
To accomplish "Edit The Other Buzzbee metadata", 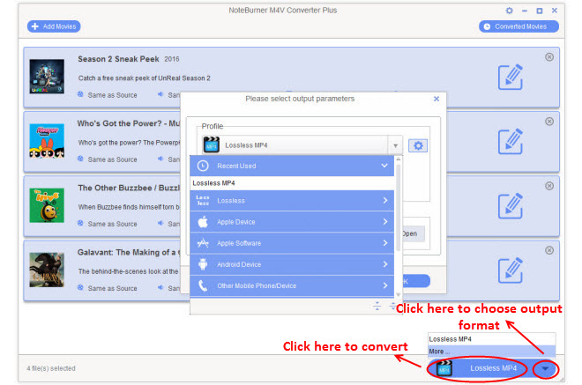I will (x=511, y=206).
